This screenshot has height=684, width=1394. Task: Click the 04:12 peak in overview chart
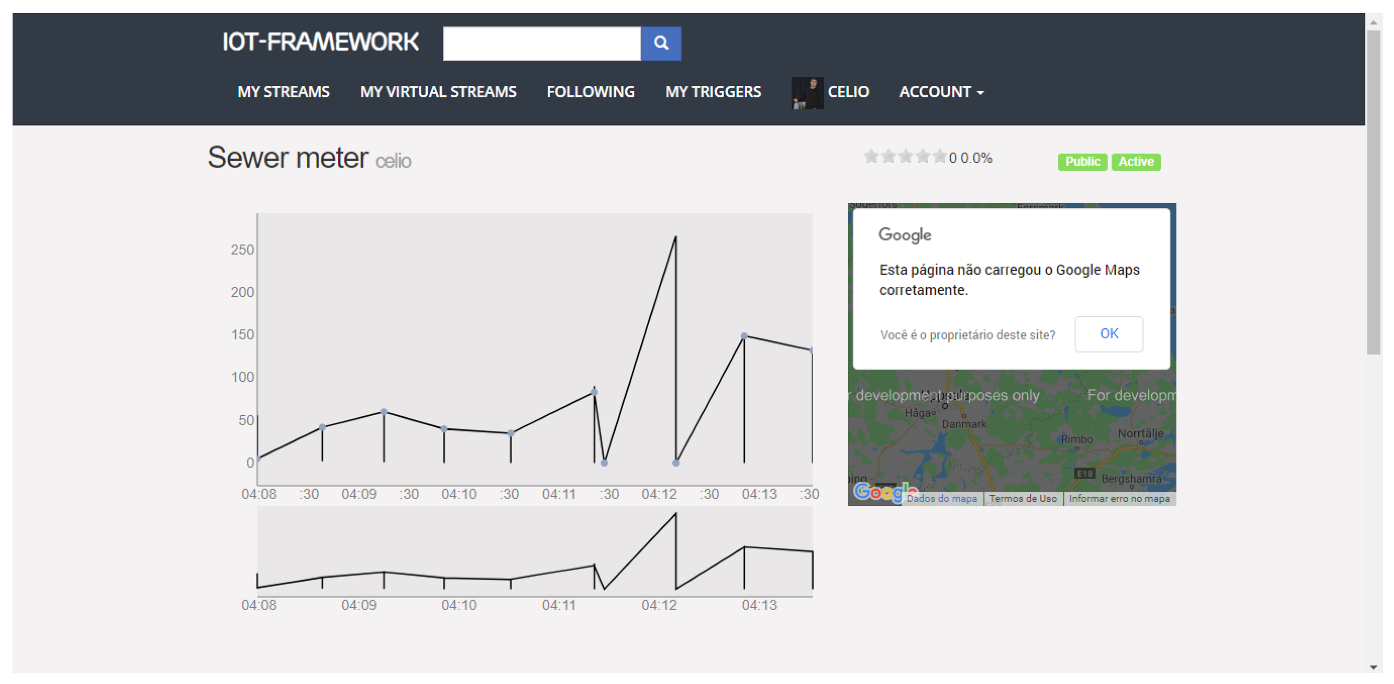click(675, 515)
